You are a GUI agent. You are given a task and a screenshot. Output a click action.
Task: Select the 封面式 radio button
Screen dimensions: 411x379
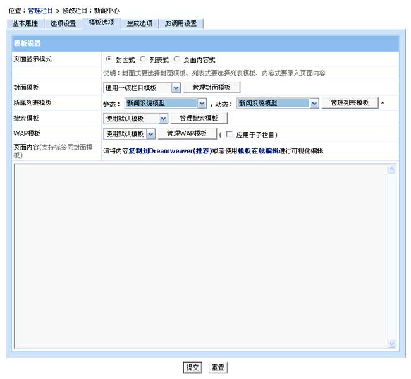(x=109, y=60)
